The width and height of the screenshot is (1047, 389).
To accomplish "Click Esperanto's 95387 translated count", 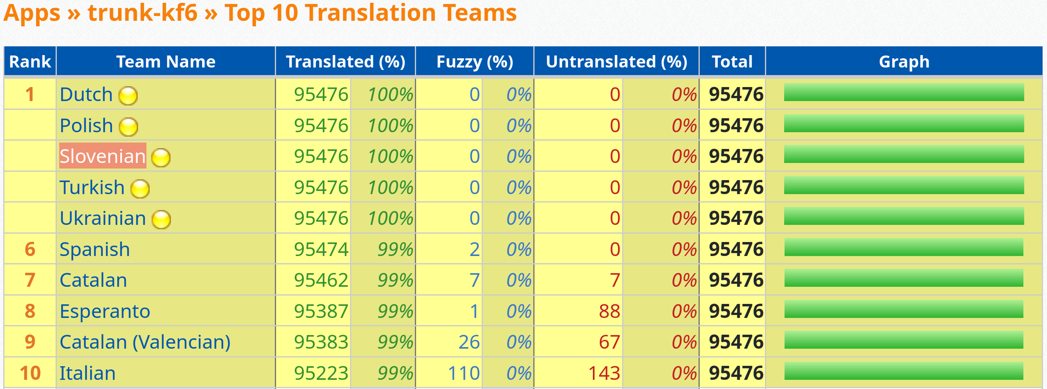I will [321, 311].
